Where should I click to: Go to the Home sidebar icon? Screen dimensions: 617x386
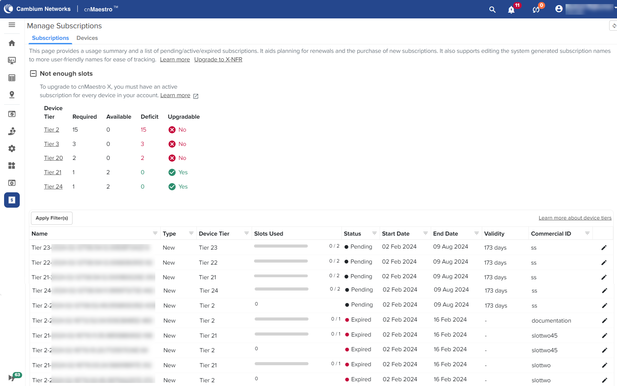click(x=12, y=43)
